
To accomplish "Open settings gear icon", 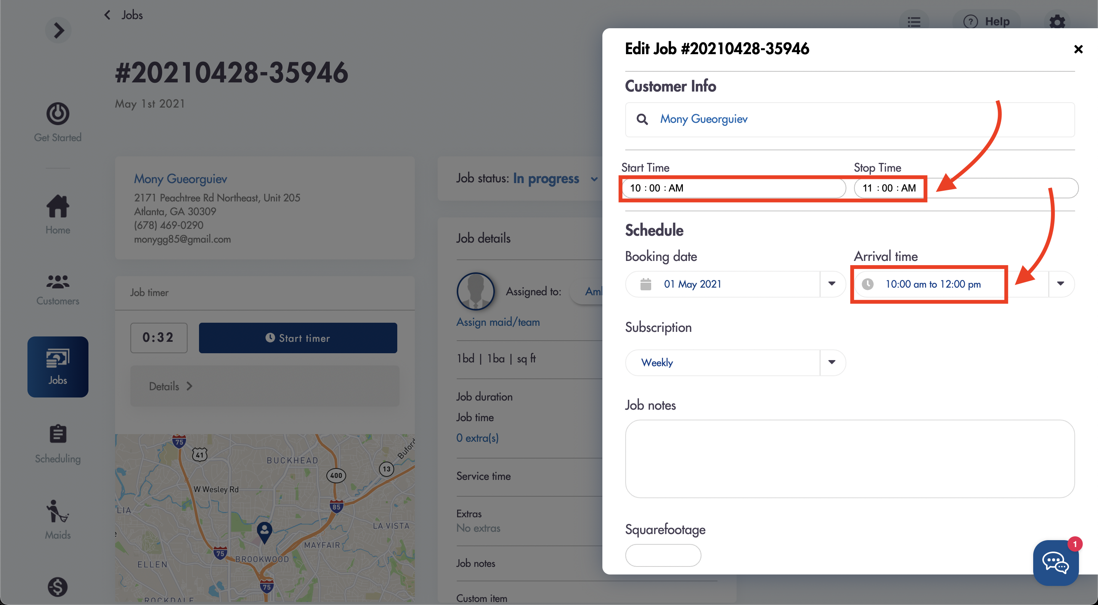I will pyautogui.click(x=1057, y=21).
